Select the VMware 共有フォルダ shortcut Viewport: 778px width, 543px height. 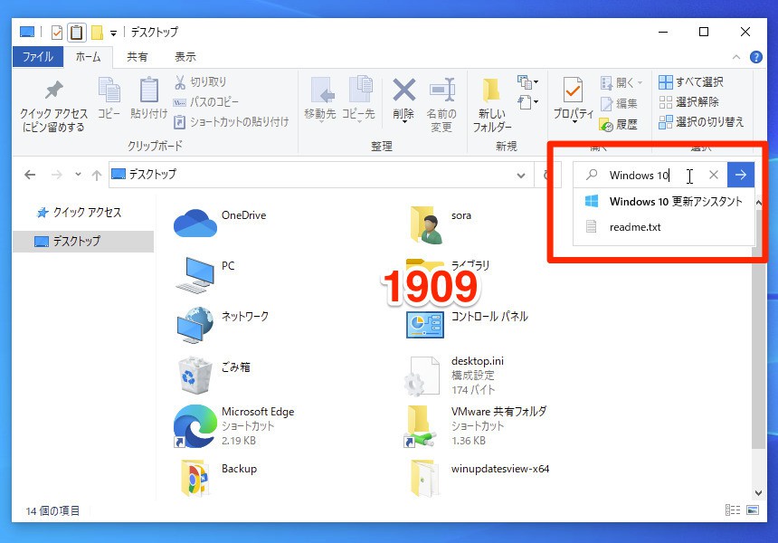[x=475, y=426]
